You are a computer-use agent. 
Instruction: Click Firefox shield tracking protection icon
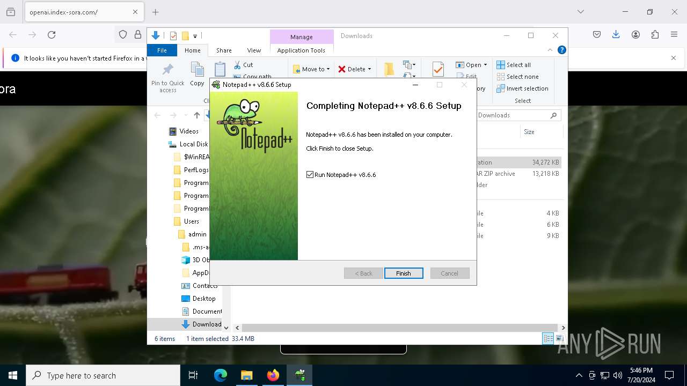tap(123, 35)
